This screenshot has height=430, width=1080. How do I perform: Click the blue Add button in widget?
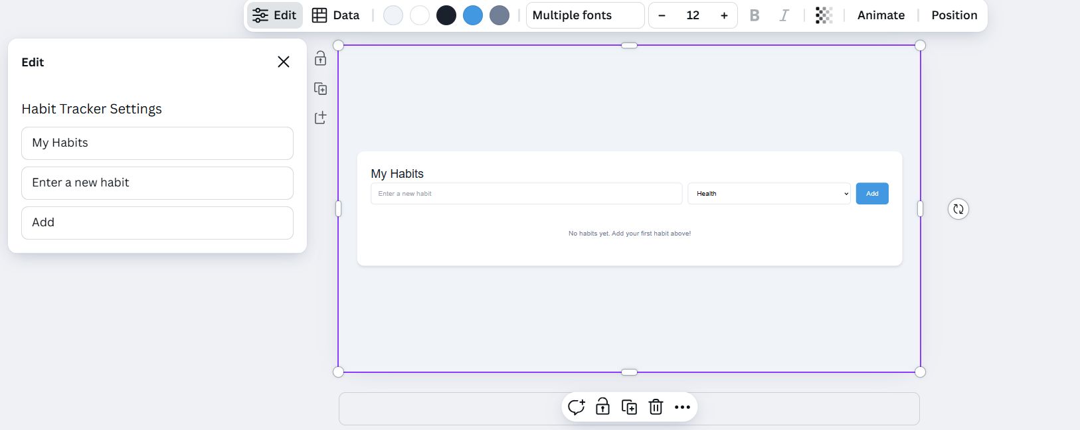(x=872, y=194)
